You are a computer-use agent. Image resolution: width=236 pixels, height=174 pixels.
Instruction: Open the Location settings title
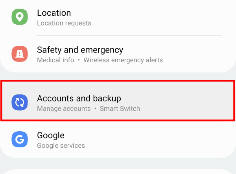pyautogui.click(x=54, y=13)
